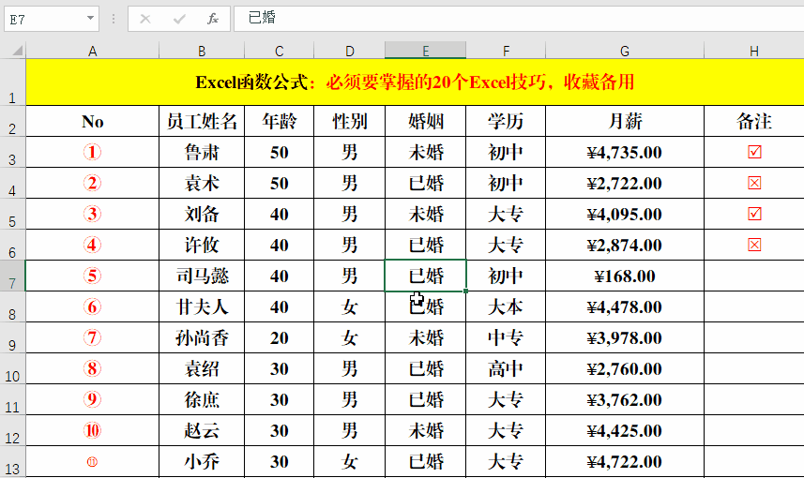Select row 1 header

[x=12, y=82]
